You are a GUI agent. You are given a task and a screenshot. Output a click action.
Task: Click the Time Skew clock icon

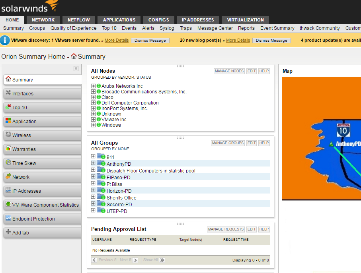[8, 162]
